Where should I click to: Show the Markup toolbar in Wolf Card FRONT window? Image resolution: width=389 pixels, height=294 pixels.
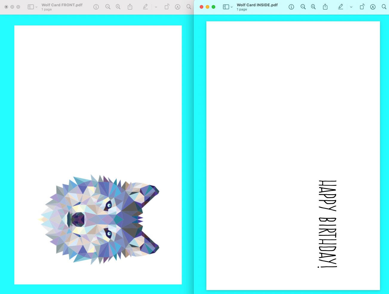pyautogui.click(x=145, y=7)
